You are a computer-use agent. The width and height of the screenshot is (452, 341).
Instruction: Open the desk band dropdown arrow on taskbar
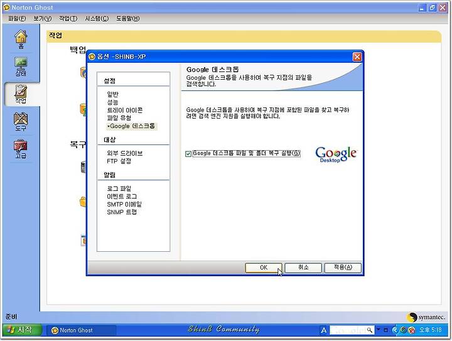click(x=379, y=329)
